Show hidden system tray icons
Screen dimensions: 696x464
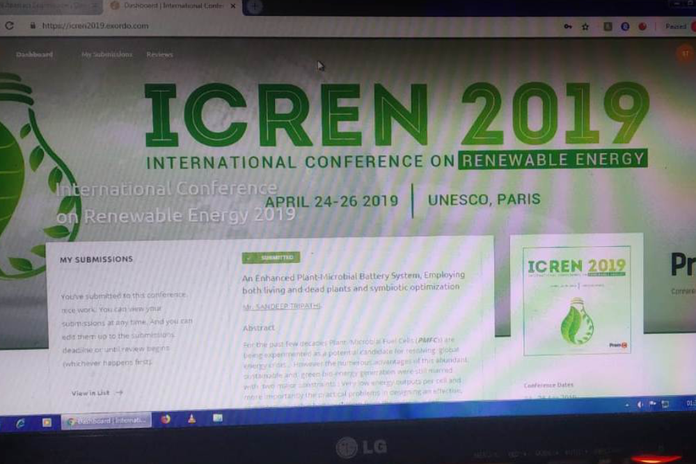tap(628, 404)
